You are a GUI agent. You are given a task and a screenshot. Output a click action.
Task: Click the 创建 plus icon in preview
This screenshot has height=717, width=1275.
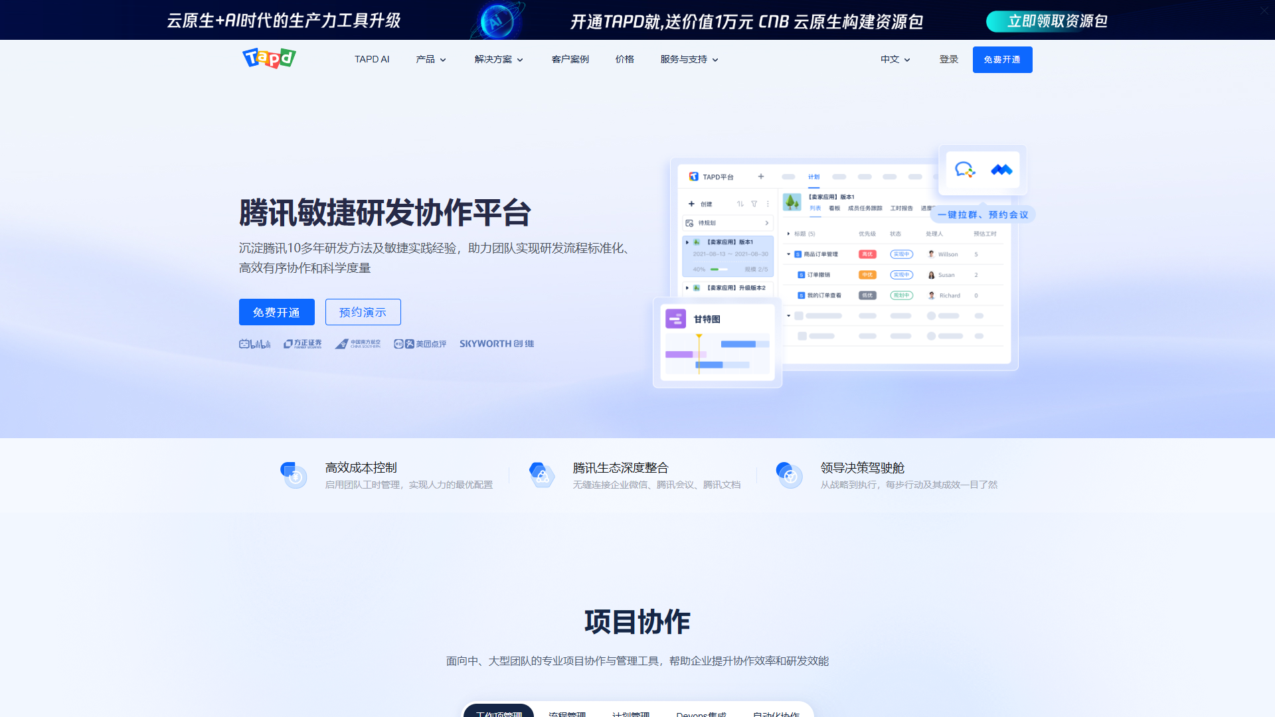click(691, 204)
